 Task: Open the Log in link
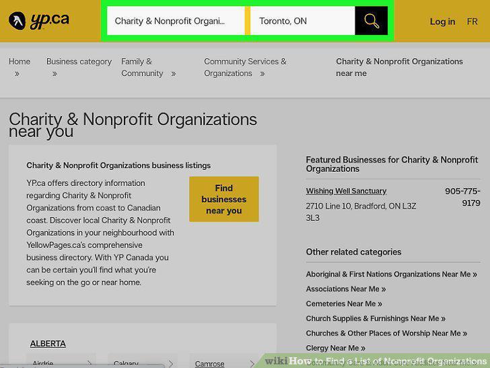coord(442,22)
